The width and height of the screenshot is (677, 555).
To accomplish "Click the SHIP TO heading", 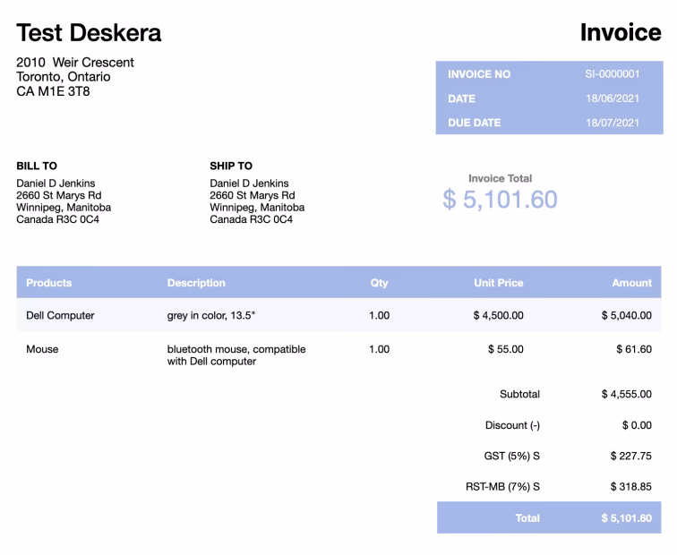I will click(x=231, y=166).
